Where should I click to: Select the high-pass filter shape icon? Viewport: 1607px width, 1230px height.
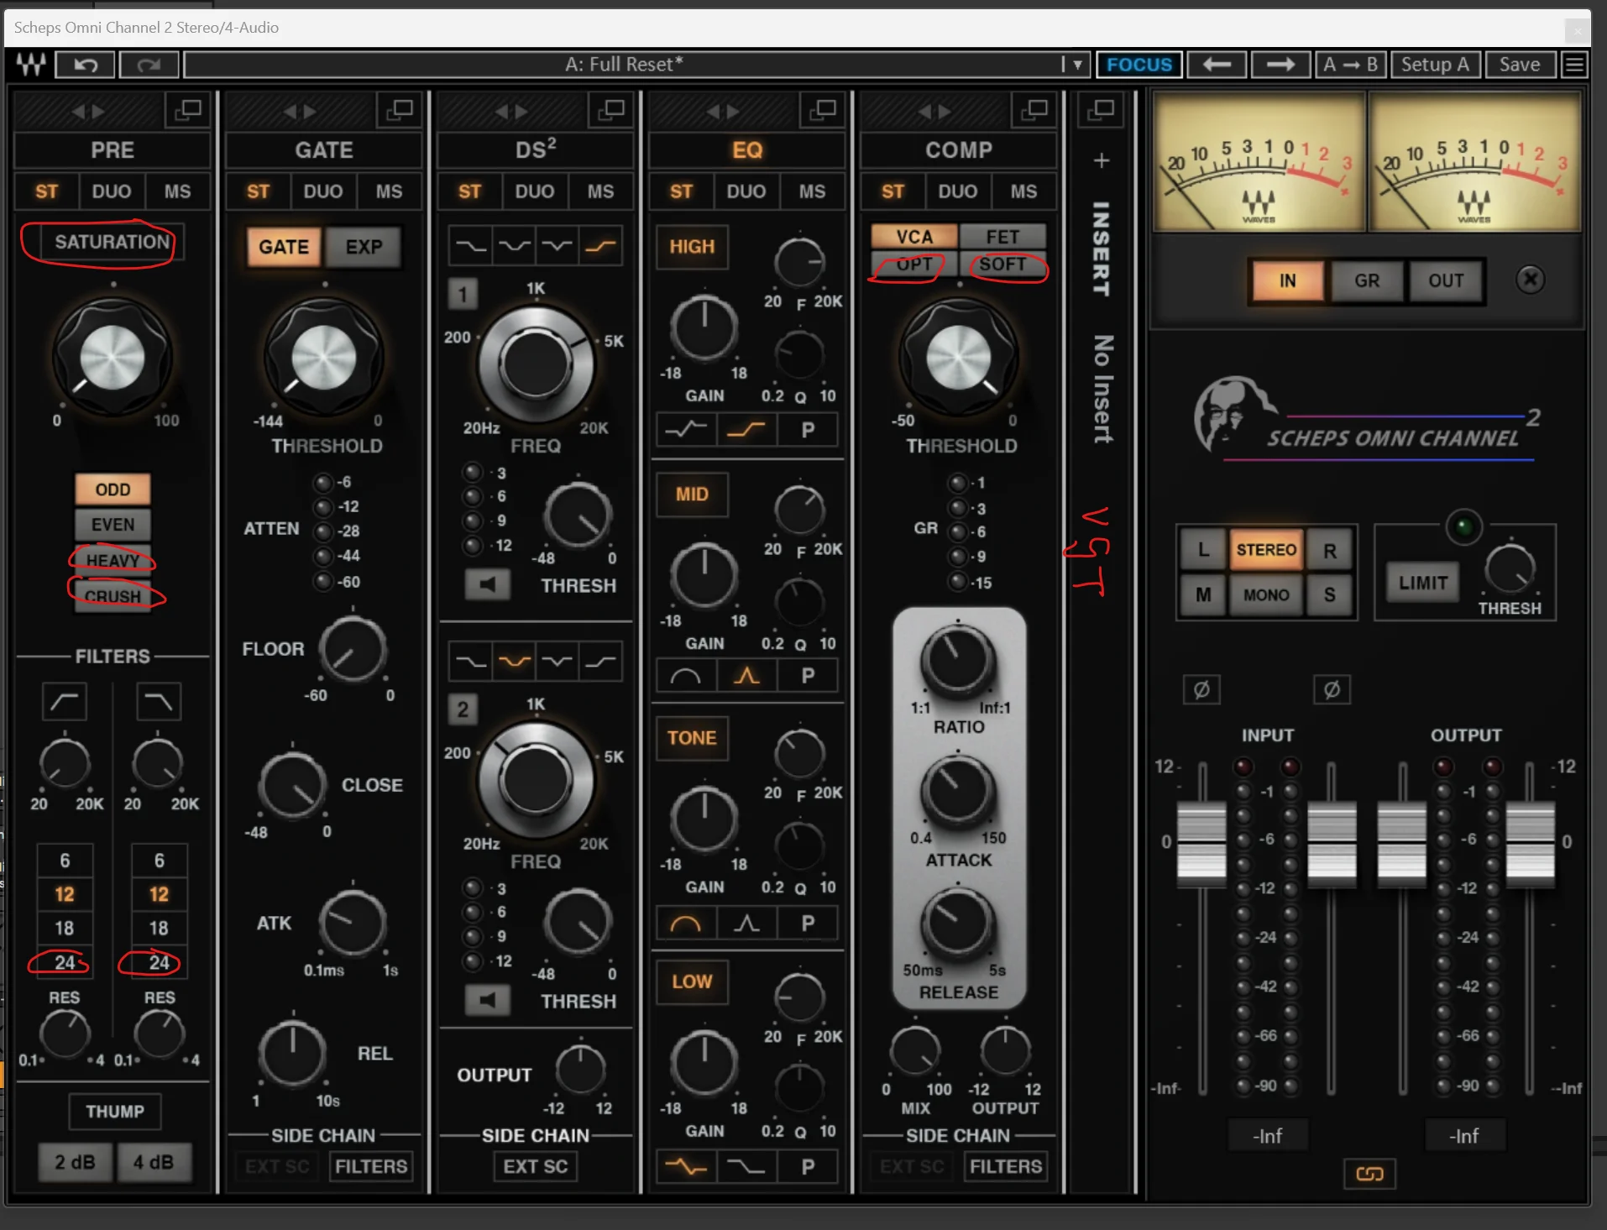point(65,701)
